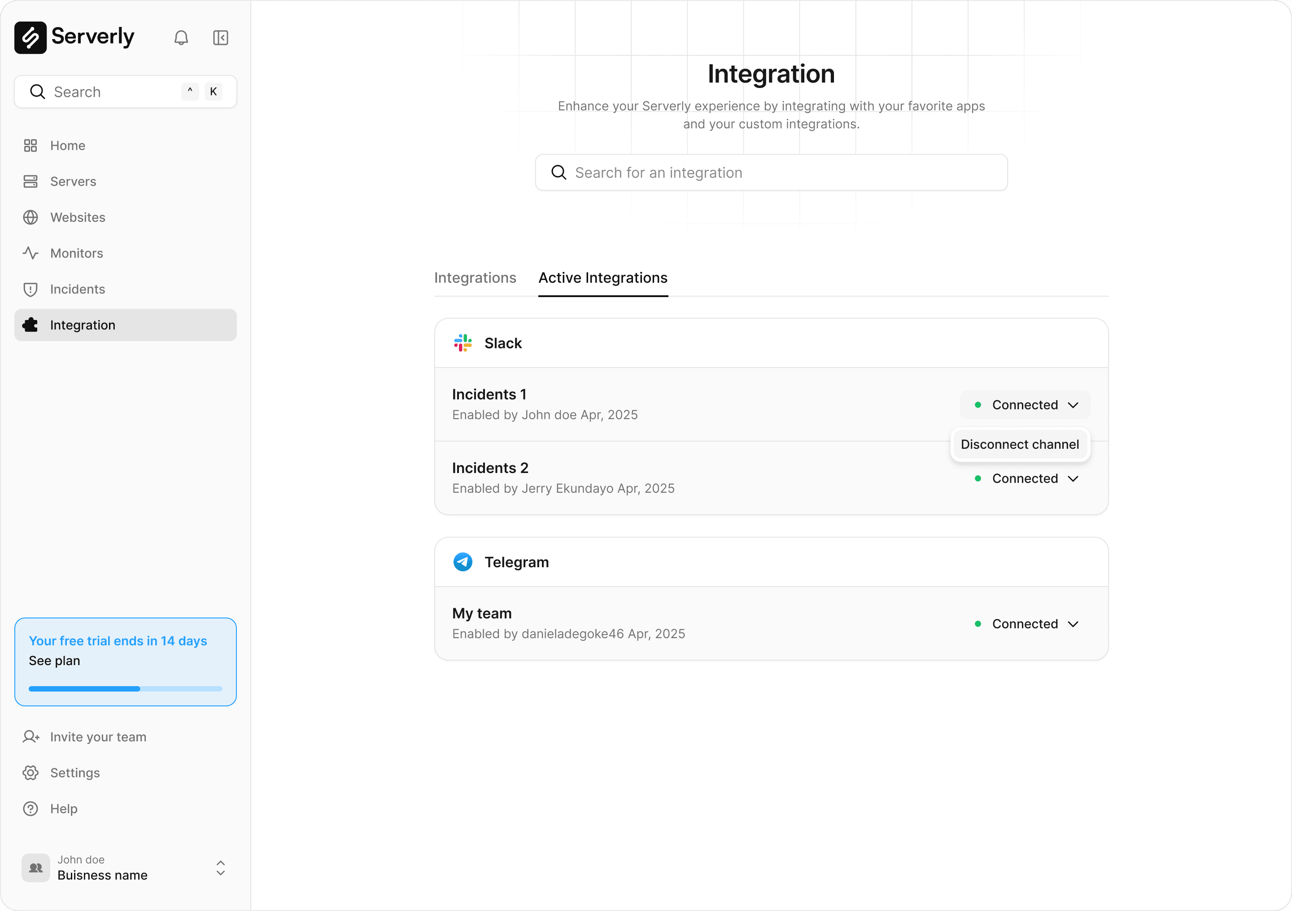Switch to the Integrations tab
The image size is (1292, 911).
coord(475,278)
